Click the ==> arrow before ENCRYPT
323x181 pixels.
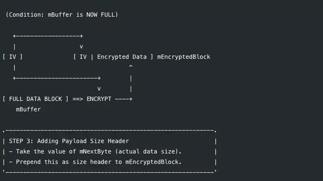79,99
